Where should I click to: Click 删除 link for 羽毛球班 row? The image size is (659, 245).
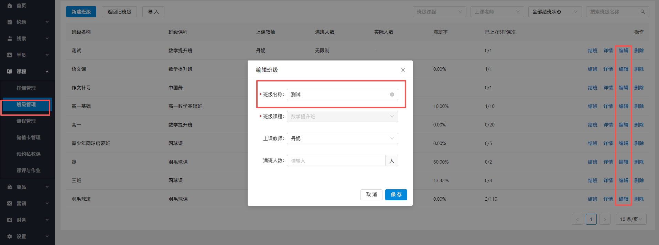pyautogui.click(x=639, y=199)
